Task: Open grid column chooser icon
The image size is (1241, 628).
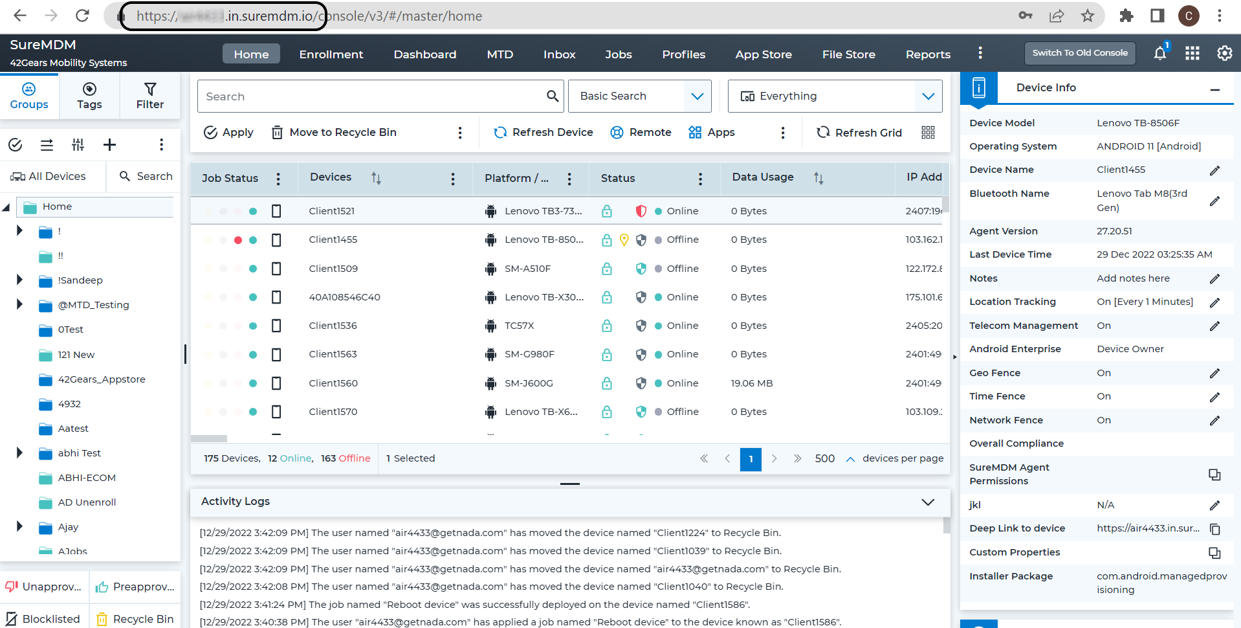Action: (x=928, y=132)
